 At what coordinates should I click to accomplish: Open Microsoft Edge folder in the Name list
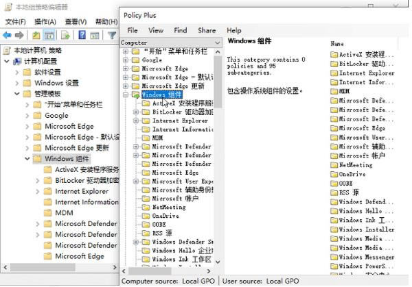pos(358,128)
